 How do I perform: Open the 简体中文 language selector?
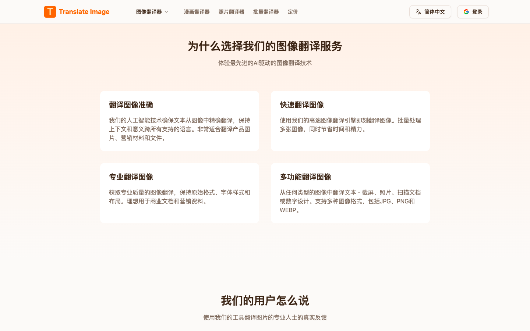point(430,12)
